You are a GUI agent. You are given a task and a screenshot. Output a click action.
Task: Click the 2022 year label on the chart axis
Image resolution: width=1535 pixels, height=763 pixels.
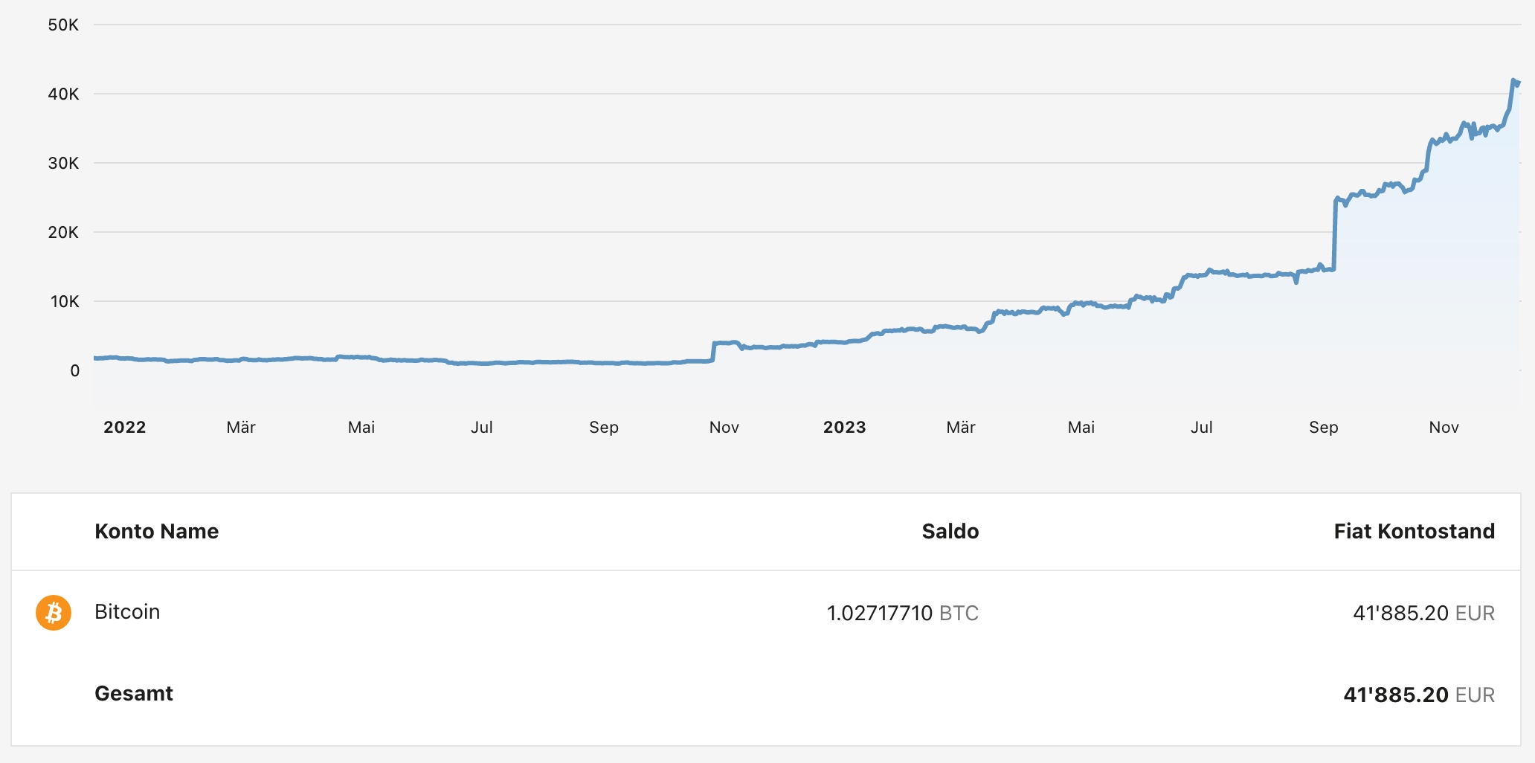(x=124, y=427)
